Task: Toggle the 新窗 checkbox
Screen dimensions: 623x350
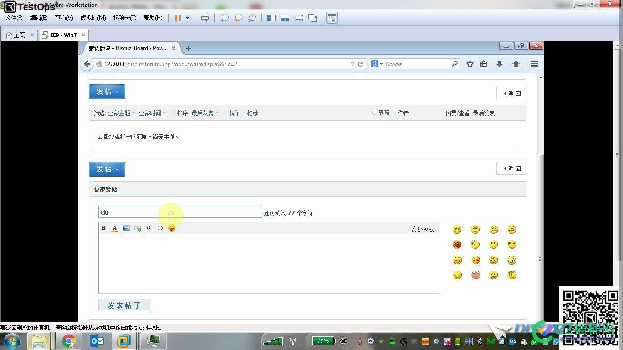Action: point(374,113)
